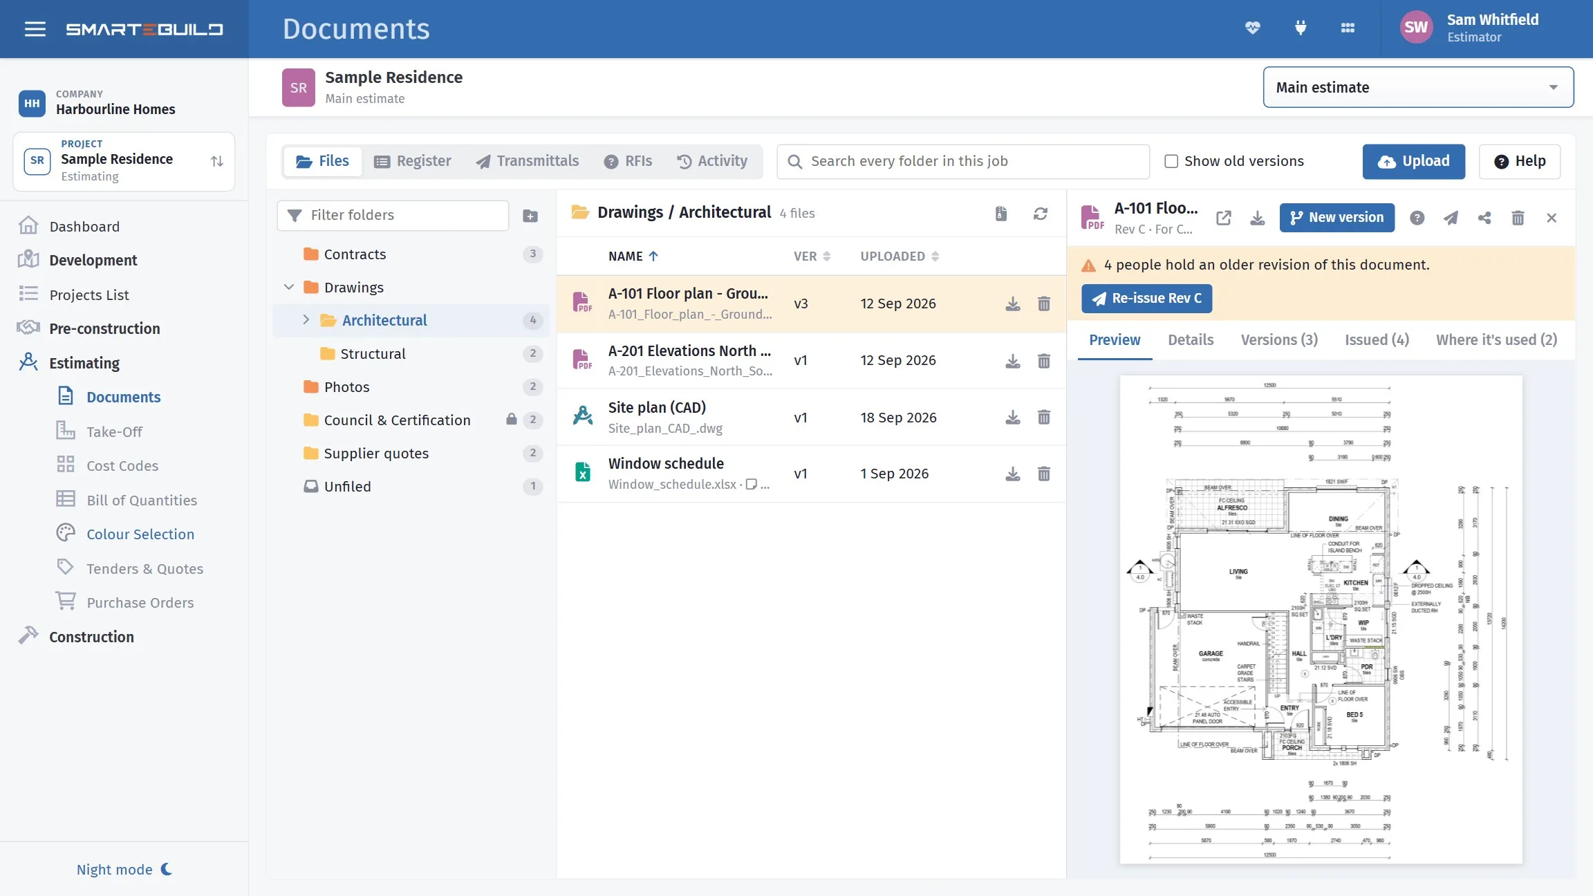Toggle Night mode
This screenshot has height=896, width=1593.
[124, 869]
